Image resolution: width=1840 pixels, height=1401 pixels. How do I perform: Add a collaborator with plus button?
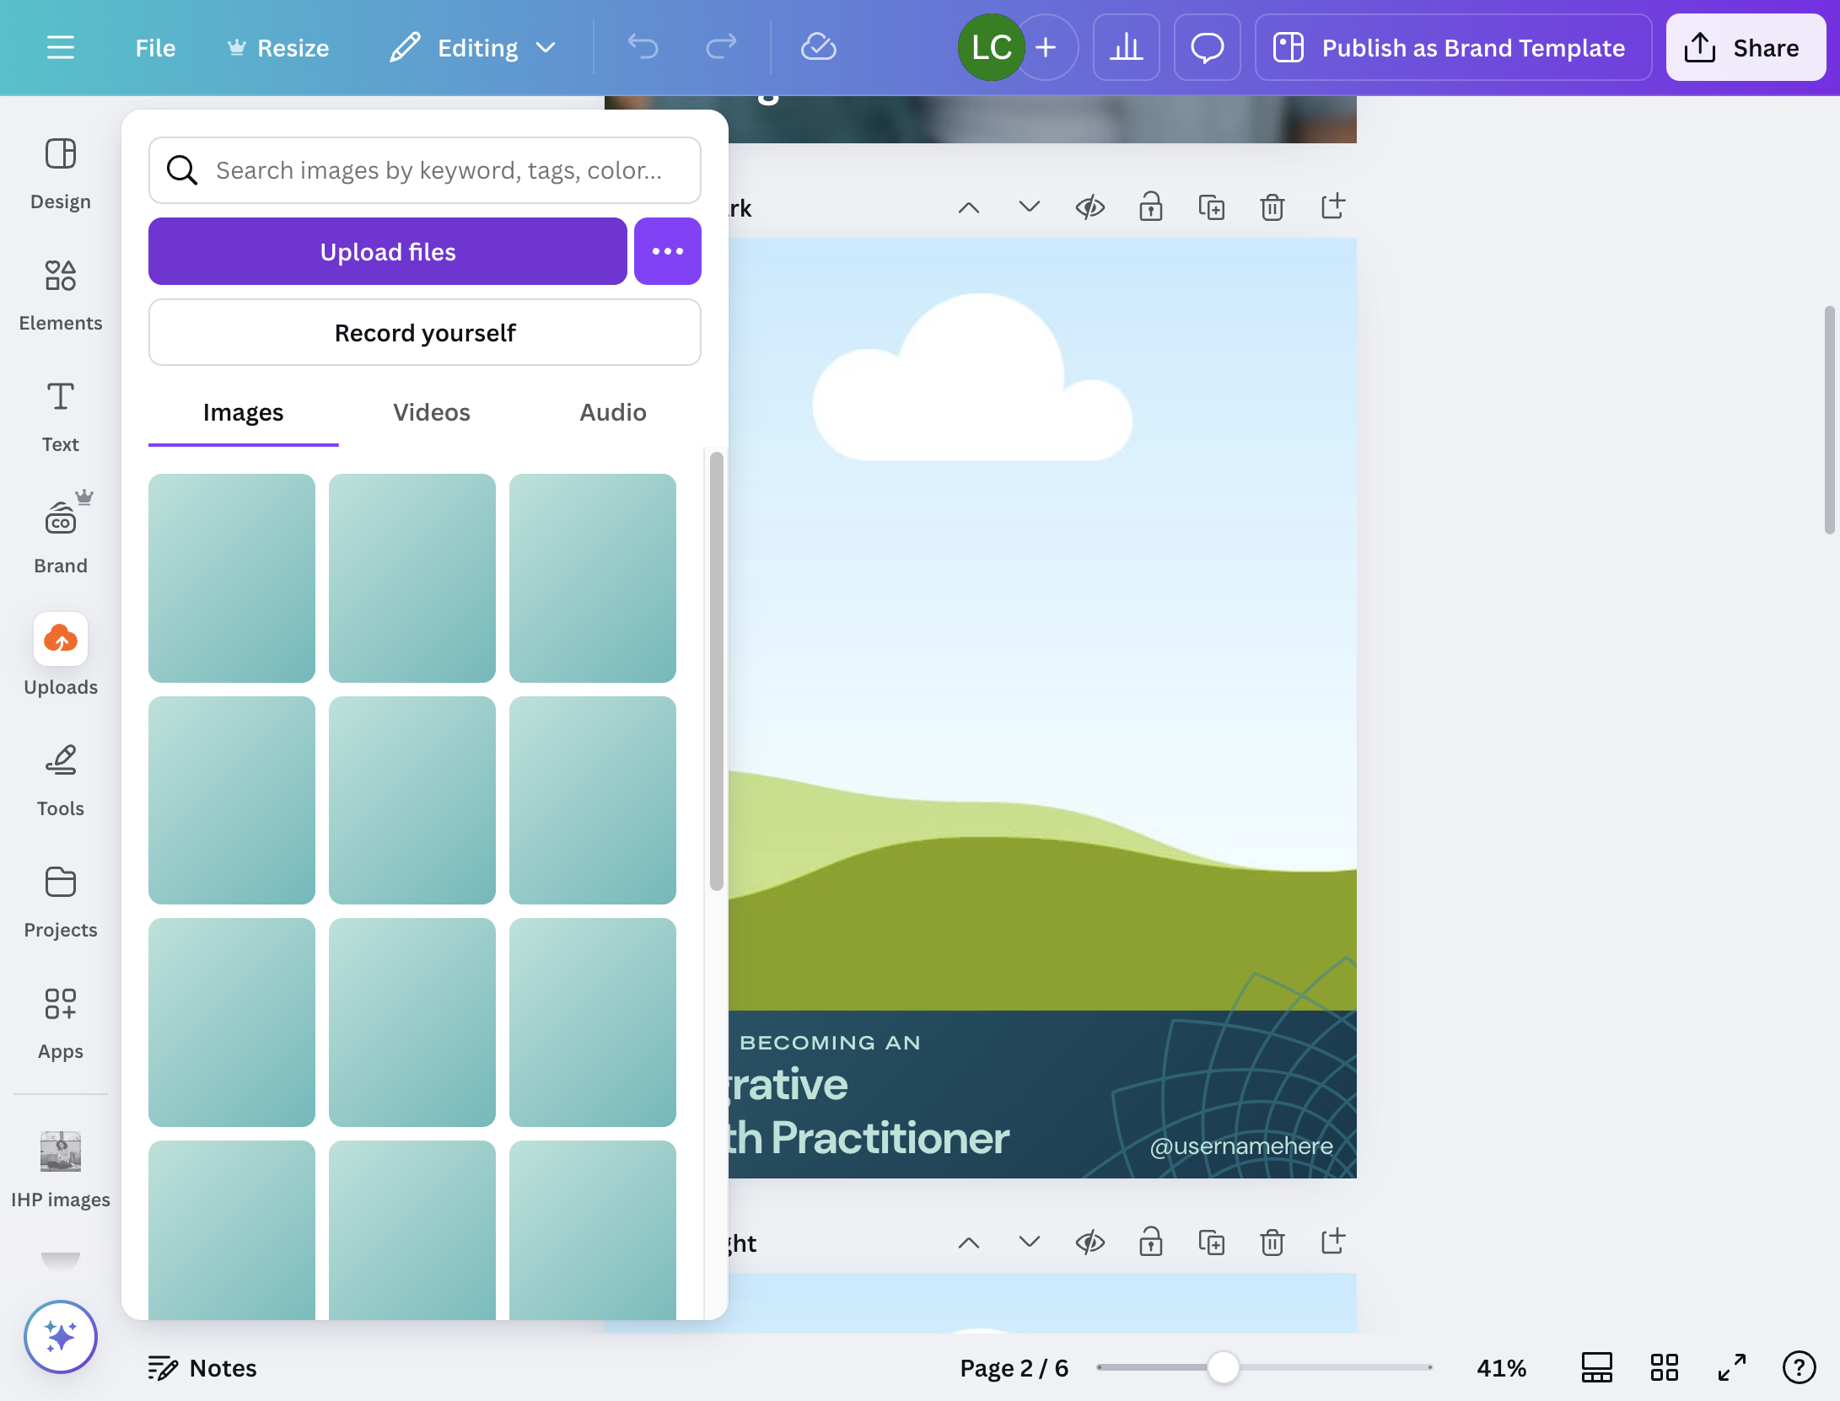[x=1046, y=47]
